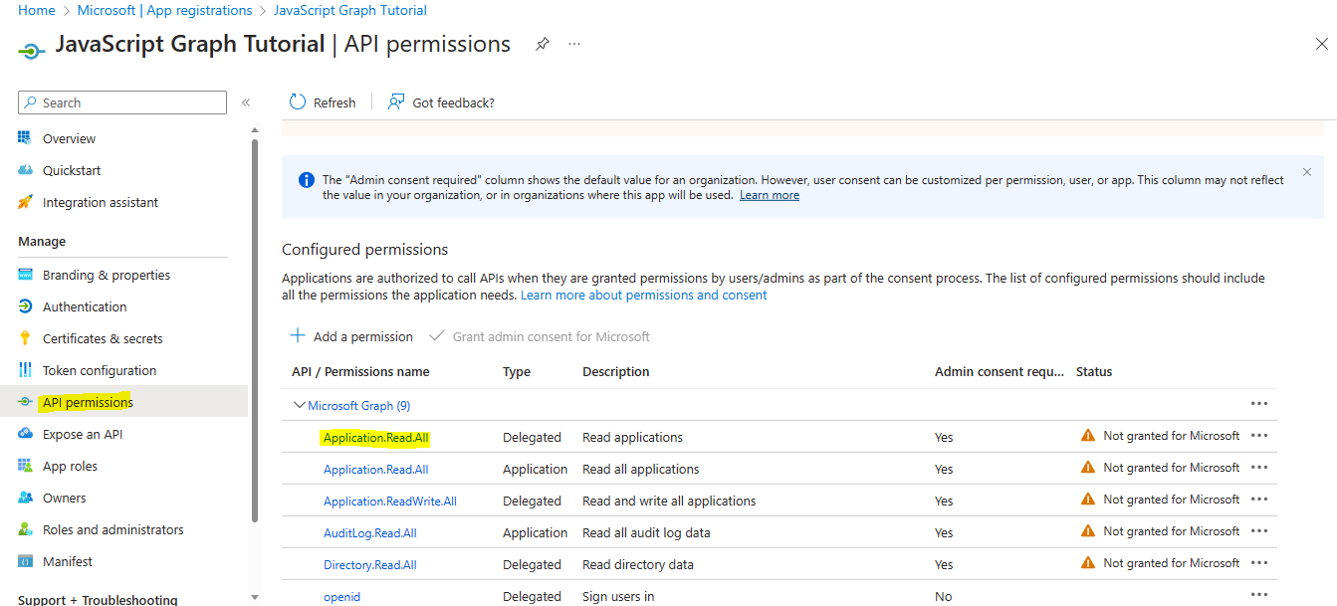The width and height of the screenshot is (1337, 606).
Task: Click the sidebar scroll down arrow
Action: [255, 597]
